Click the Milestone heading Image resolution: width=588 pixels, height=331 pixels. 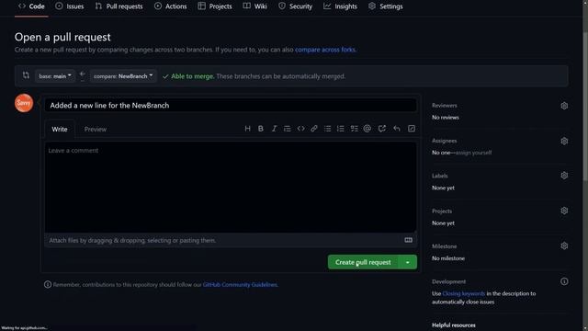tap(444, 246)
